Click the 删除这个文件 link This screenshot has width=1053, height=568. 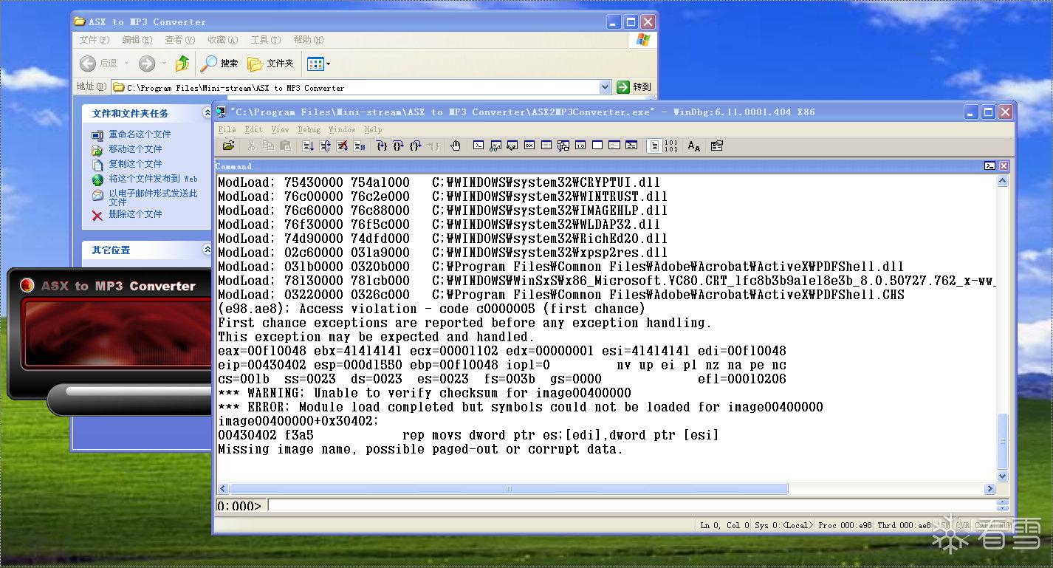pos(135,214)
